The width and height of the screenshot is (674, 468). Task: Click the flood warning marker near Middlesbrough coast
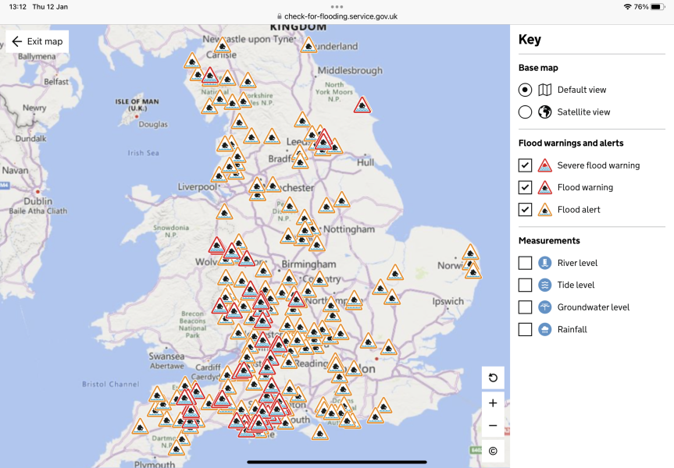(x=362, y=105)
